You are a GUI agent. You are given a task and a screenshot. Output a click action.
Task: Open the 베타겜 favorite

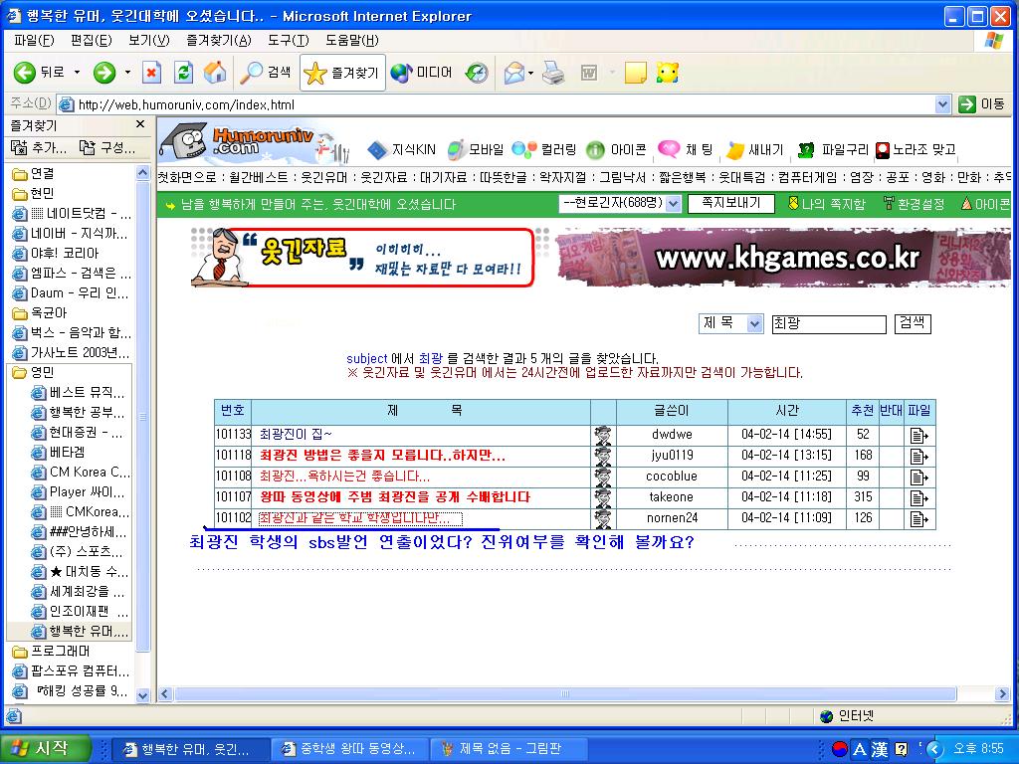[x=59, y=453]
